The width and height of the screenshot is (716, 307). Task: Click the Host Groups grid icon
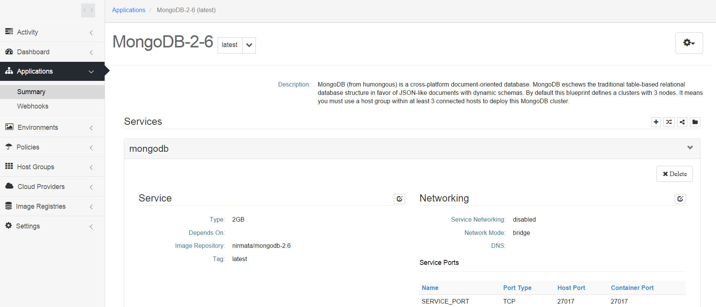[x=9, y=166]
